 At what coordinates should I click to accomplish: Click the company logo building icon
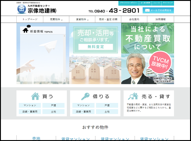[x=21, y=9]
